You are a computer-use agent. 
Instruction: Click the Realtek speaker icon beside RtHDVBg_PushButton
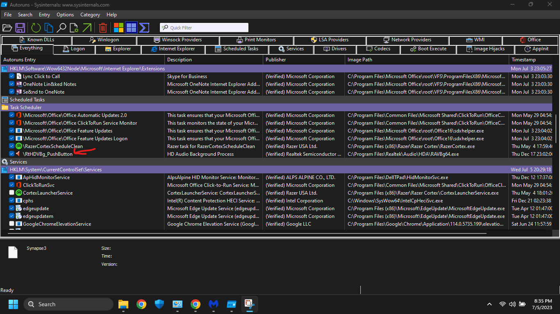[x=18, y=154]
